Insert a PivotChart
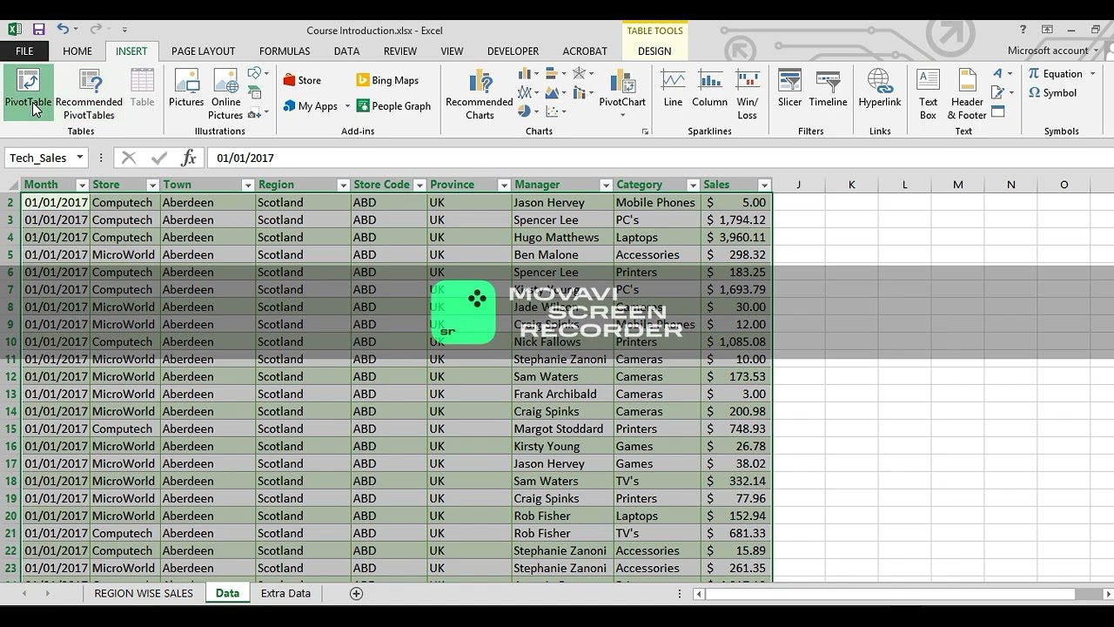Image resolution: width=1114 pixels, height=627 pixels. point(622,93)
